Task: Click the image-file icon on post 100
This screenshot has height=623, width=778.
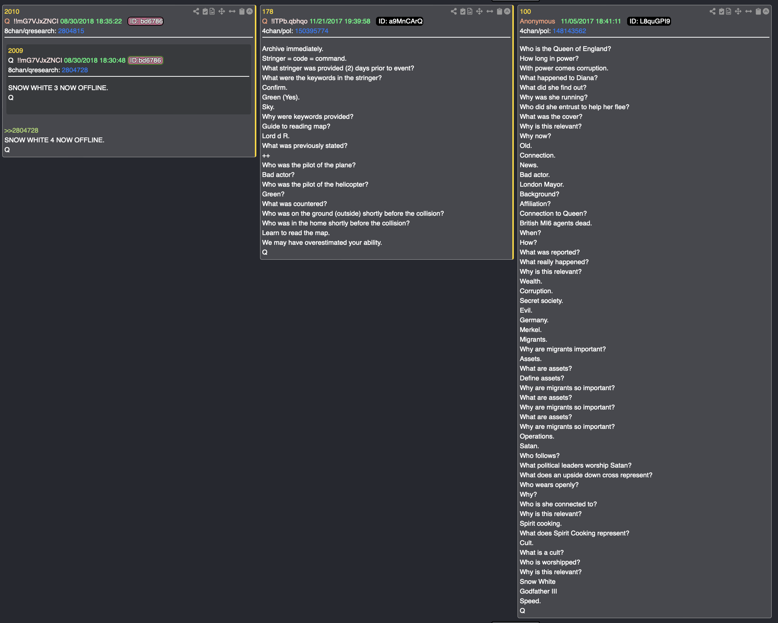Action: point(728,12)
